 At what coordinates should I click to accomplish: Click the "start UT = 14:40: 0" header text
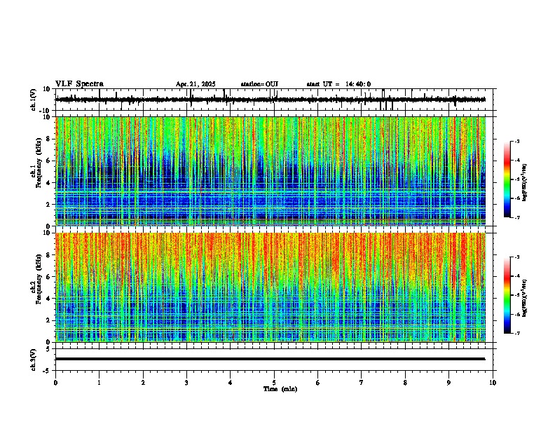point(338,84)
